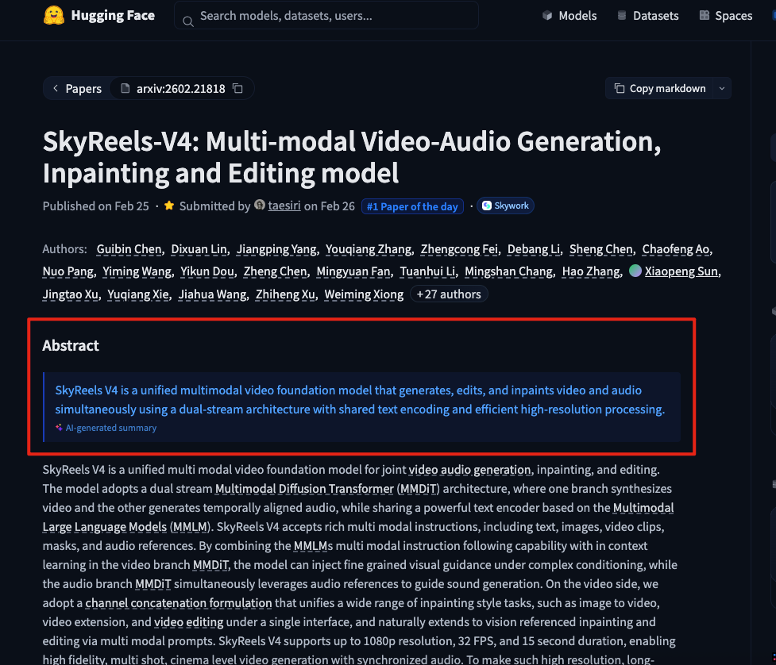Open author Guibin Chen's profile link

pos(129,249)
